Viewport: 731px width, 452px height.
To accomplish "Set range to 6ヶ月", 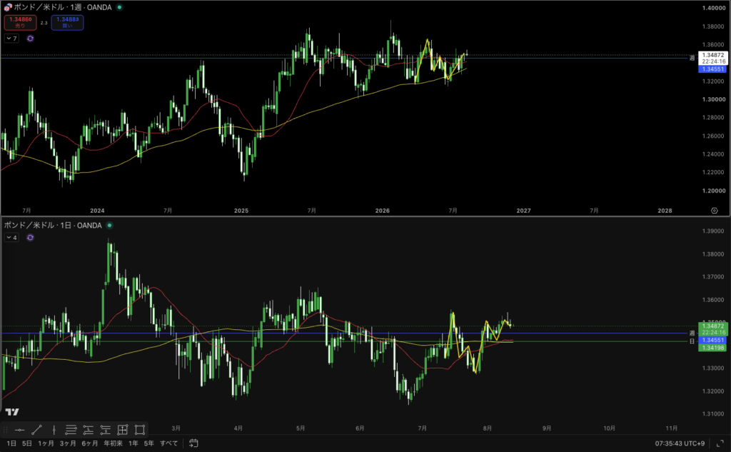I will [89, 443].
